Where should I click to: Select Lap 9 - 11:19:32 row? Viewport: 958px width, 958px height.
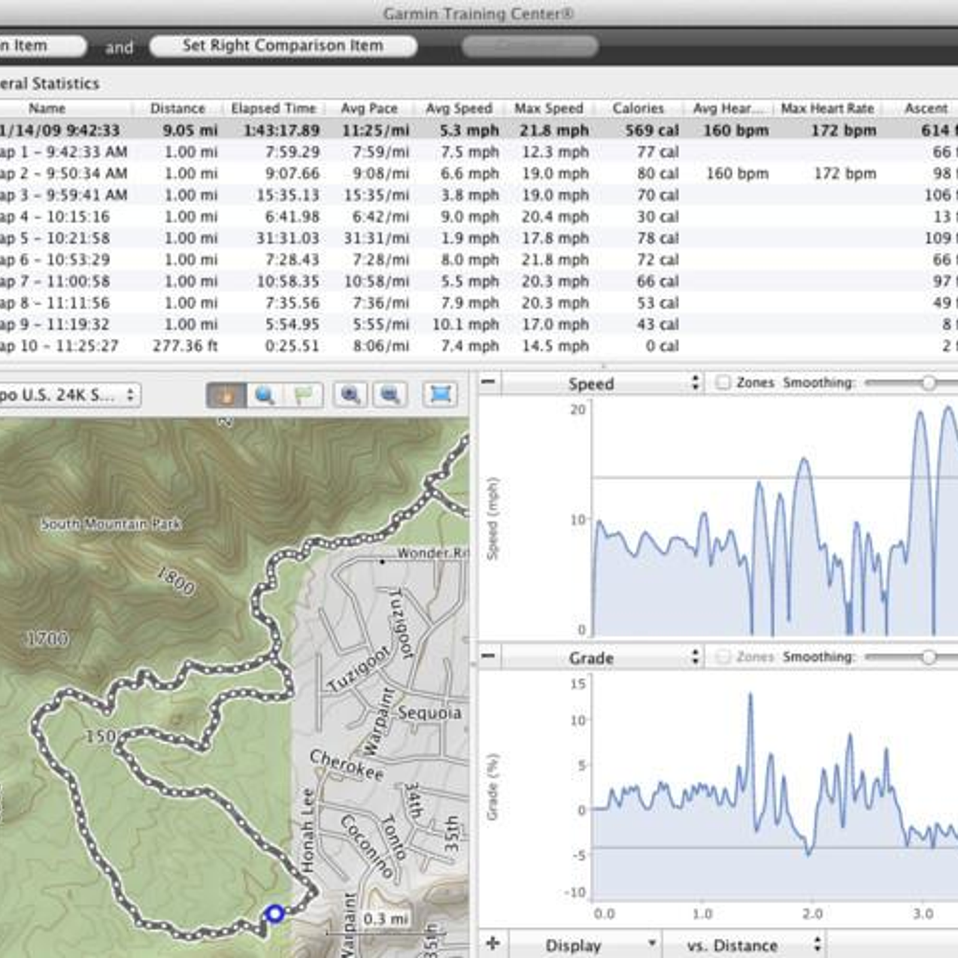[x=479, y=324]
